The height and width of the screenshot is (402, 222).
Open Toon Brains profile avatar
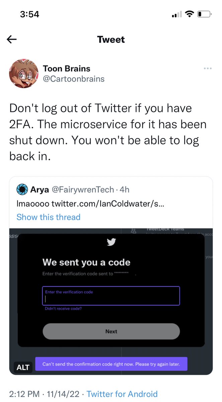coord(23,74)
